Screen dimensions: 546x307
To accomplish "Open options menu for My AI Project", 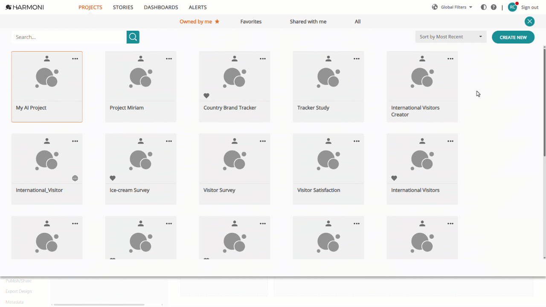I will click(x=75, y=59).
